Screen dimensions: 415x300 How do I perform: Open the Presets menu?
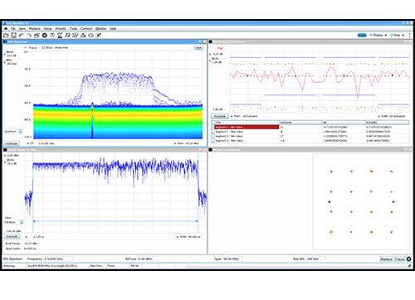(x=61, y=29)
